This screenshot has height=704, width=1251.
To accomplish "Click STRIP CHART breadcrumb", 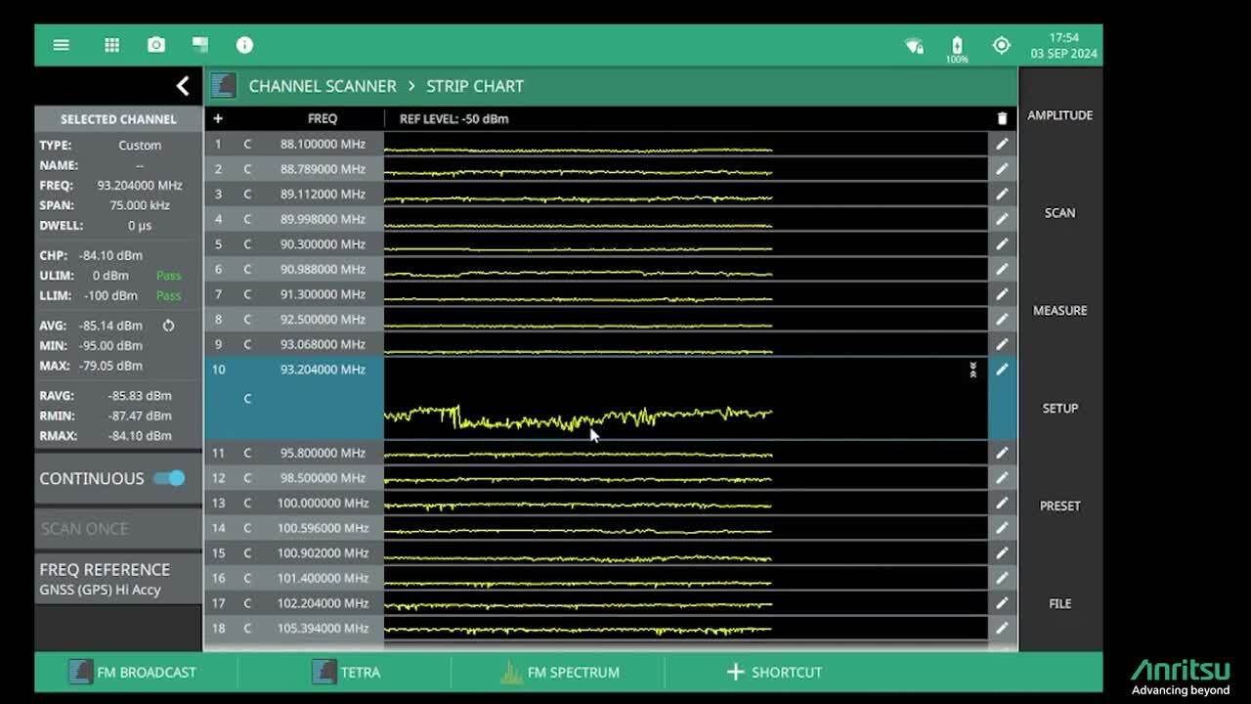I will pos(475,86).
